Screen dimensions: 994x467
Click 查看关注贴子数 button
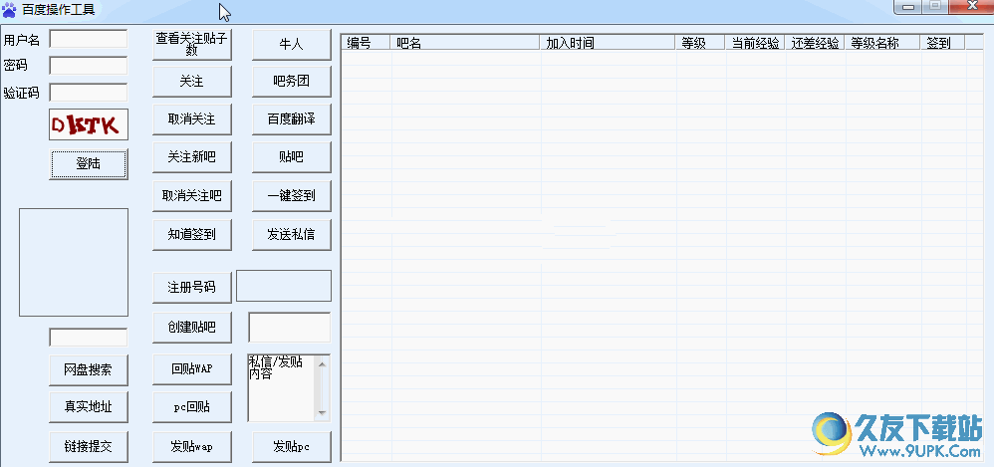click(x=191, y=45)
